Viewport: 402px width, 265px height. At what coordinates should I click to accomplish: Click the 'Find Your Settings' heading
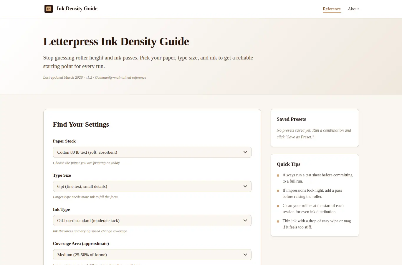81,124
